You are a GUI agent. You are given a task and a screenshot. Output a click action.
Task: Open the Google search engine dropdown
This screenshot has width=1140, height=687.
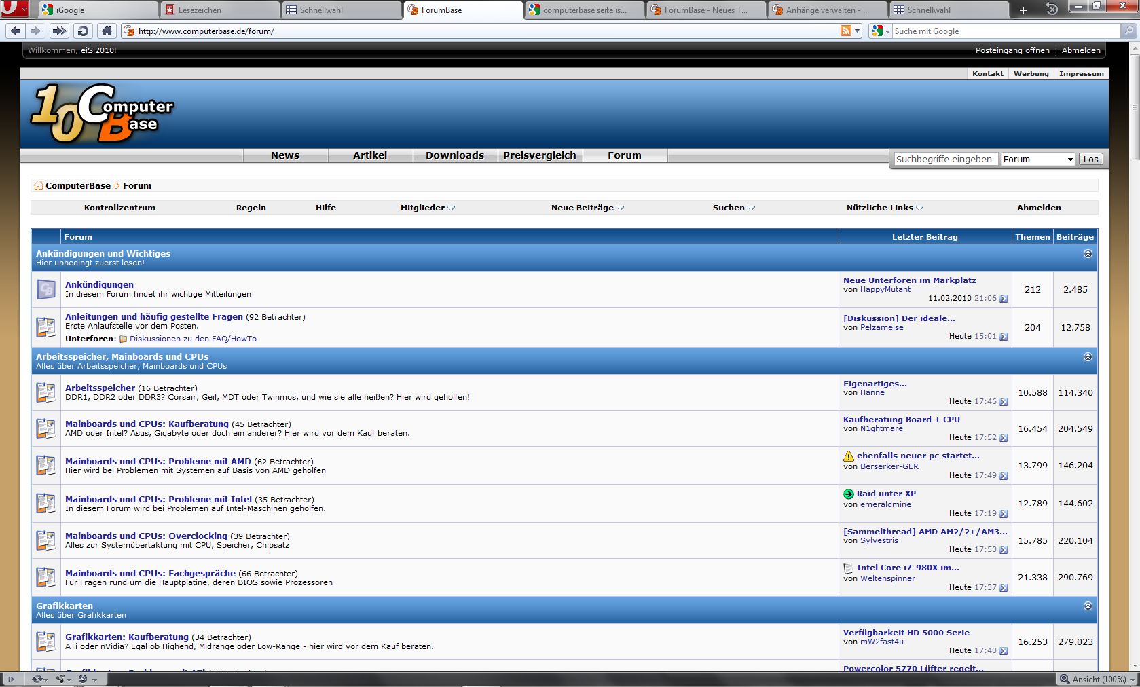pos(881,31)
